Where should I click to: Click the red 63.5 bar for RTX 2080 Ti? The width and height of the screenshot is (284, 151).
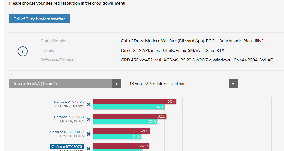(x=121, y=131)
